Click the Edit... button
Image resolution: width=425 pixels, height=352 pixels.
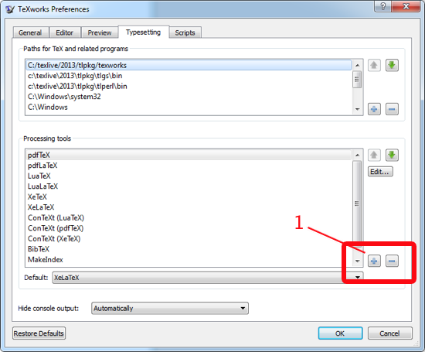coord(380,172)
